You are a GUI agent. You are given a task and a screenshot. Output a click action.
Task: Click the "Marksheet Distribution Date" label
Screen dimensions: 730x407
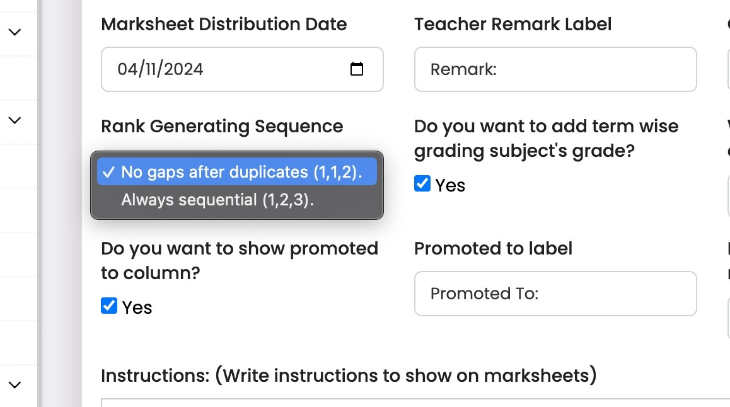click(224, 24)
